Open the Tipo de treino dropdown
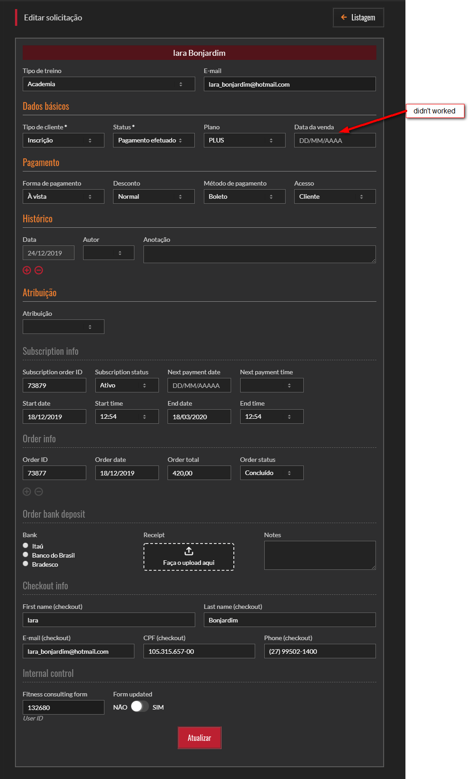The width and height of the screenshot is (469, 779). coord(109,84)
